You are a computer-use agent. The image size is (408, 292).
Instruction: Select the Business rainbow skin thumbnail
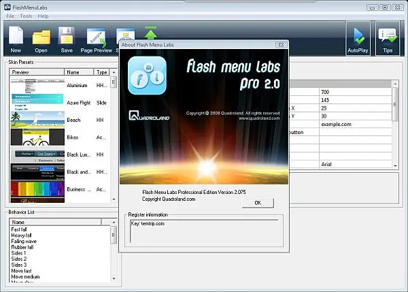click(37, 189)
